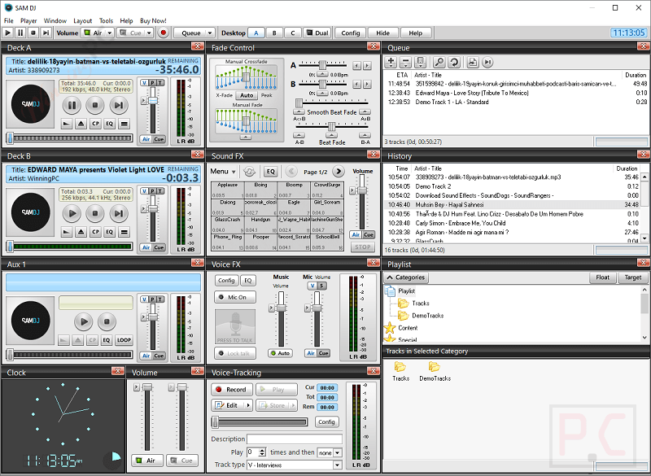The height and width of the screenshot is (476, 651).
Task: Select the DemoTracks folder in Playlist tree
Action: [x=421, y=316]
